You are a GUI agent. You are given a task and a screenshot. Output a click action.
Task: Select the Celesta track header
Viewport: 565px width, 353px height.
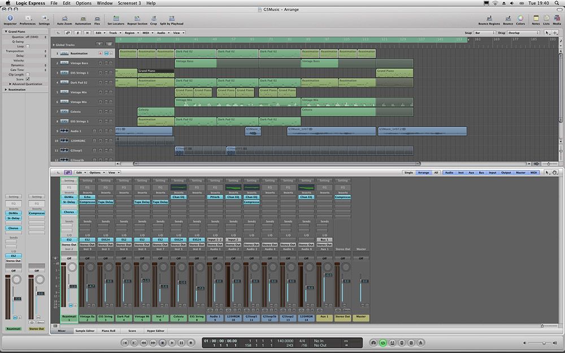pos(83,112)
